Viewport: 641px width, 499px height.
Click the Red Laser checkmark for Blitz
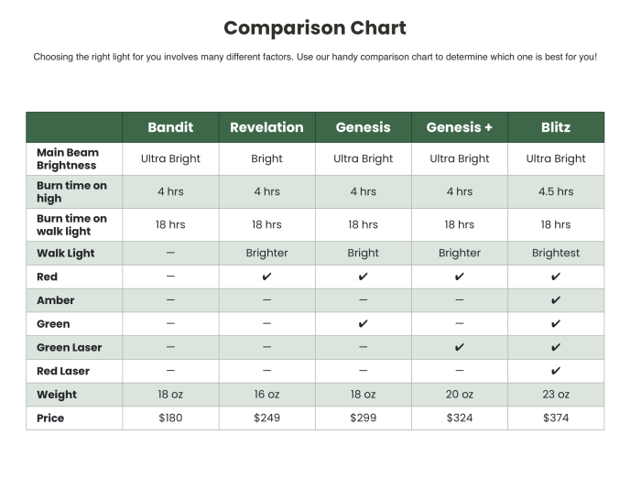(x=556, y=371)
